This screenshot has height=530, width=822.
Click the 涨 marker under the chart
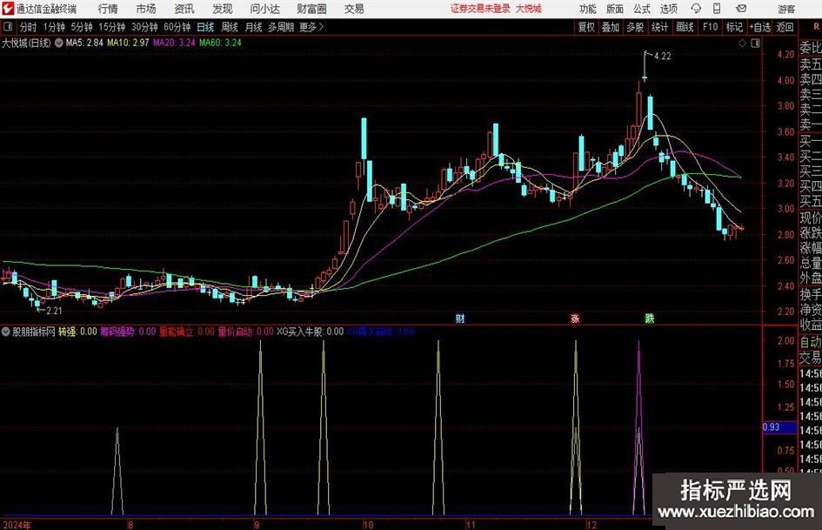coord(575,319)
